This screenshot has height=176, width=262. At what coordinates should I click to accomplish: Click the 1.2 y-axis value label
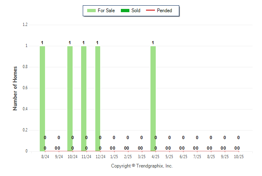pyautogui.click(x=25, y=25)
